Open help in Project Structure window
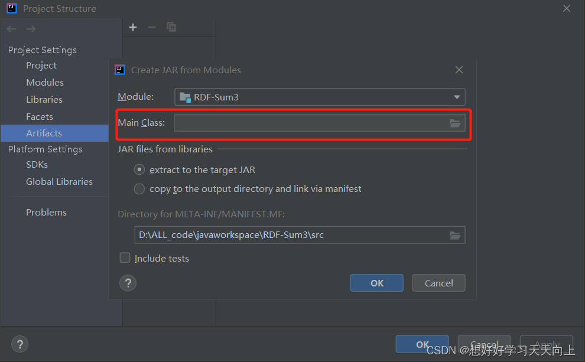The height and width of the screenshot is (362, 585). pyautogui.click(x=19, y=344)
